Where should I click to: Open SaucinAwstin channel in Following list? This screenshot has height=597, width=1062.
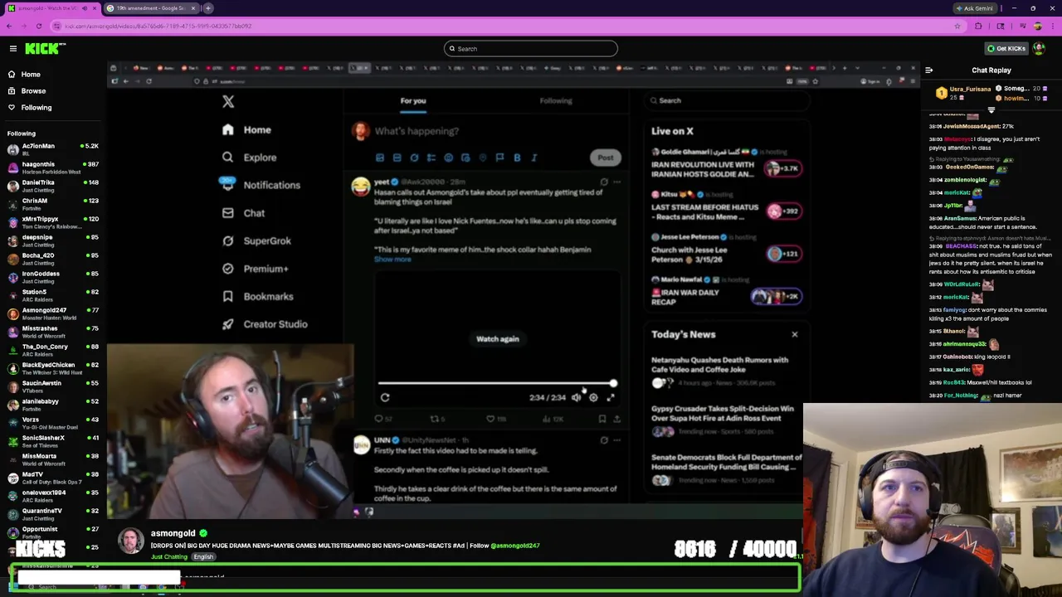(x=51, y=386)
